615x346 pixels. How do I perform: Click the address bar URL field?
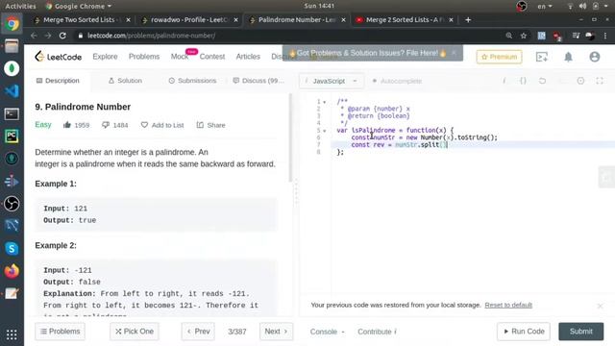click(288, 36)
